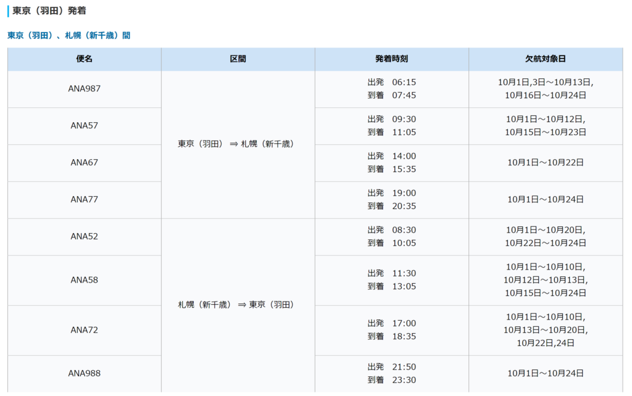The image size is (632, 396).
Task: Click the 19:00 departure time
Action: [404, 193]
